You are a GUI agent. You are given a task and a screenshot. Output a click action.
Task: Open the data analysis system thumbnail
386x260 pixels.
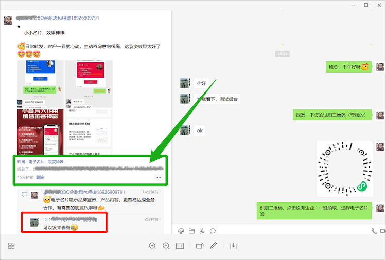point(89,132)
